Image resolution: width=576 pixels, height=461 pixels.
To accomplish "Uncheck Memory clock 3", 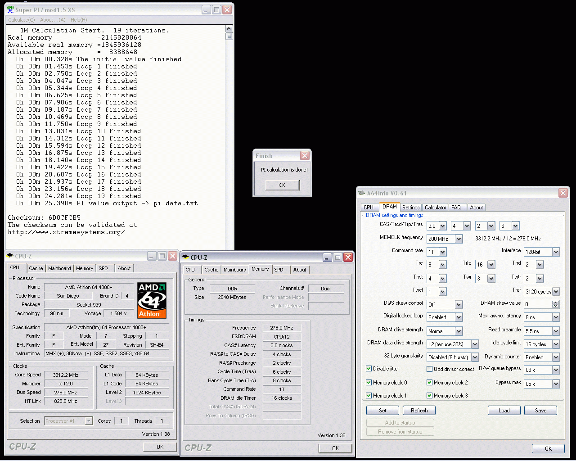I will pyautogui.click(x=429, y=396).
